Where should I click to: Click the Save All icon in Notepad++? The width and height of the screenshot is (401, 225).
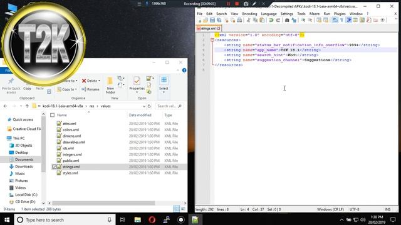coord(219,21)
